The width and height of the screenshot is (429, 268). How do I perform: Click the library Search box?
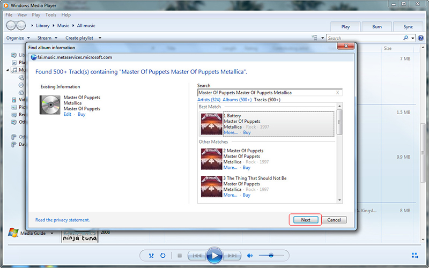(x=365, y=38)
